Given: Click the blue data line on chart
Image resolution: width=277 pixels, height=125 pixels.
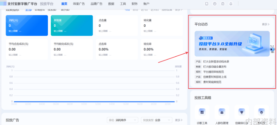Looking at the screenshot, I should (94, 102).
